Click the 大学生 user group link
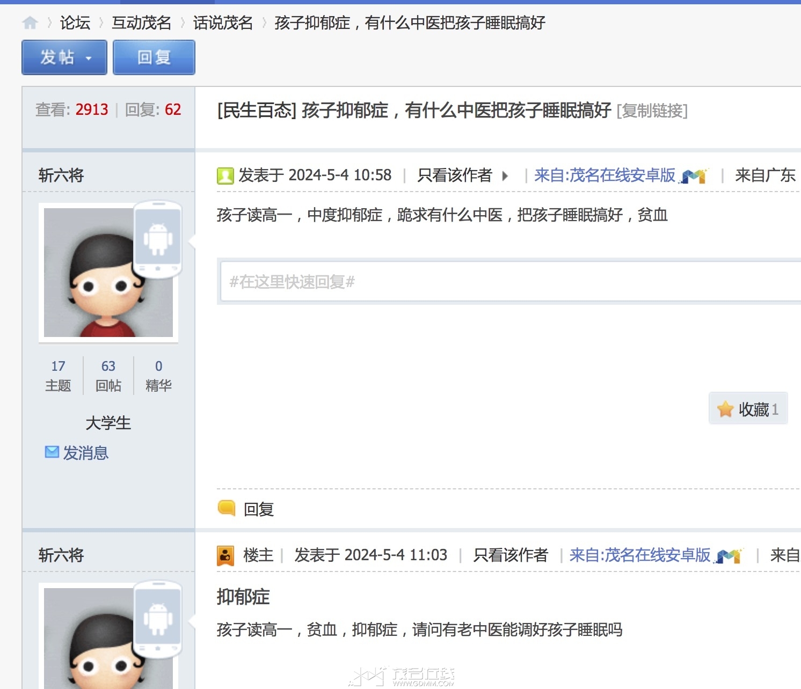Screen dimensions: 801x689 (x=108, y=423)
